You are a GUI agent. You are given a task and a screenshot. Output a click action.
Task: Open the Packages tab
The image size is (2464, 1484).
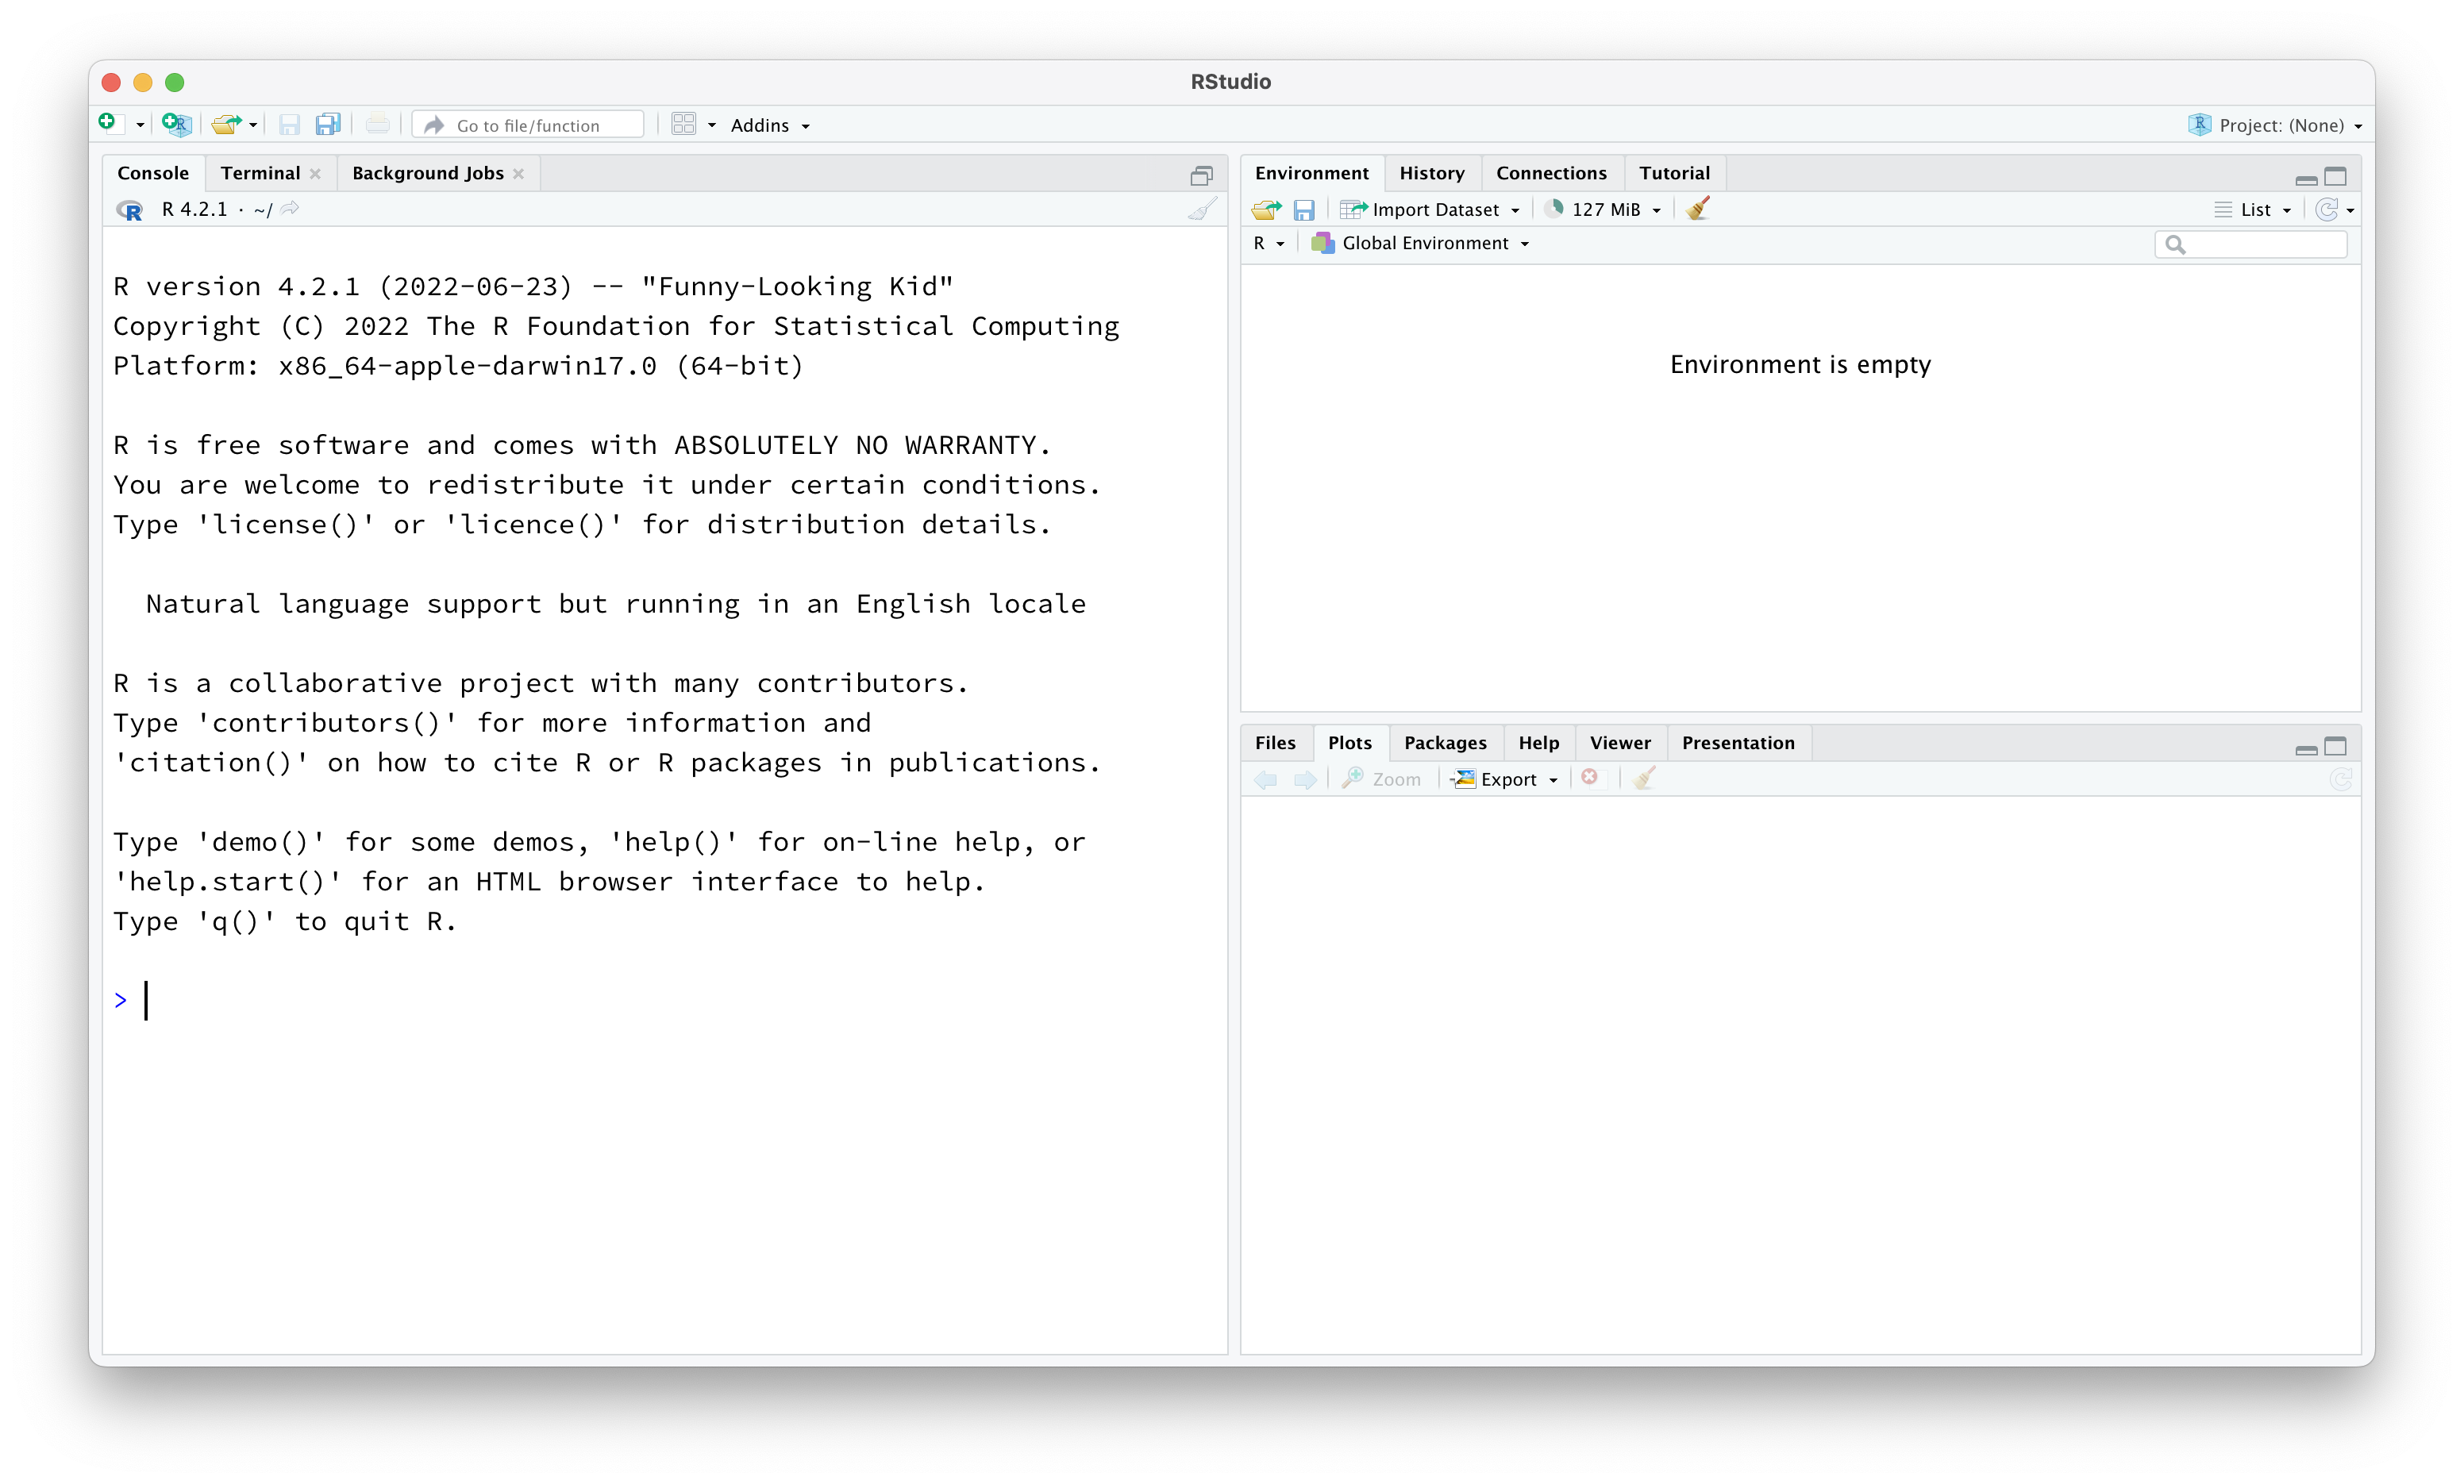pyautogui.click(x=1445, y=743)
